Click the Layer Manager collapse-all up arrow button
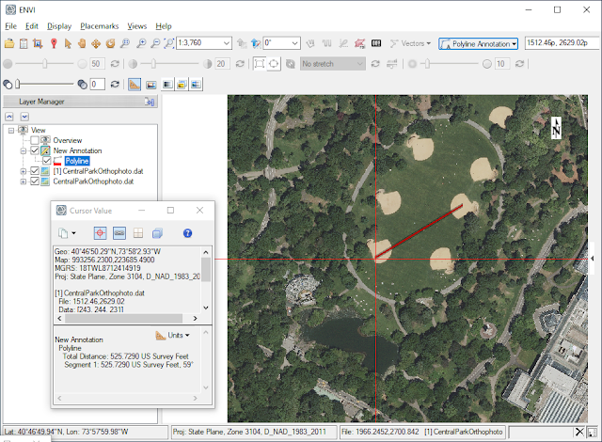The height and width of the screenshot is (442, 602). (x=9, y=117)
